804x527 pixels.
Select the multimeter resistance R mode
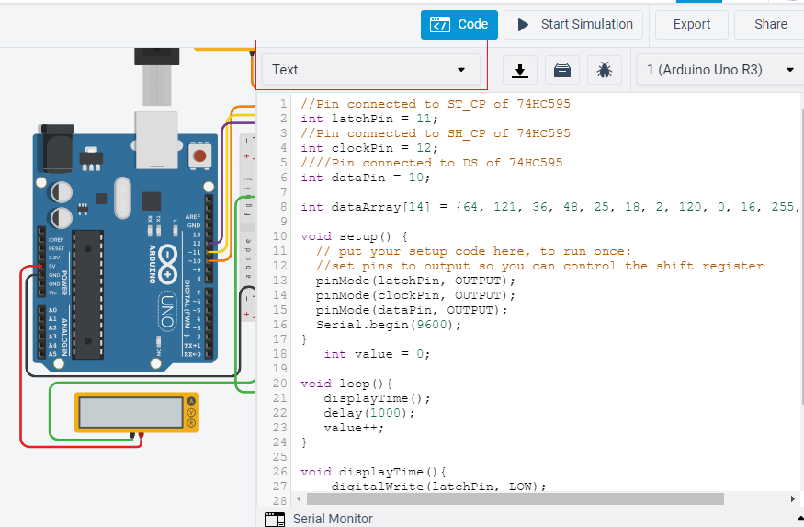coord(191,423)
